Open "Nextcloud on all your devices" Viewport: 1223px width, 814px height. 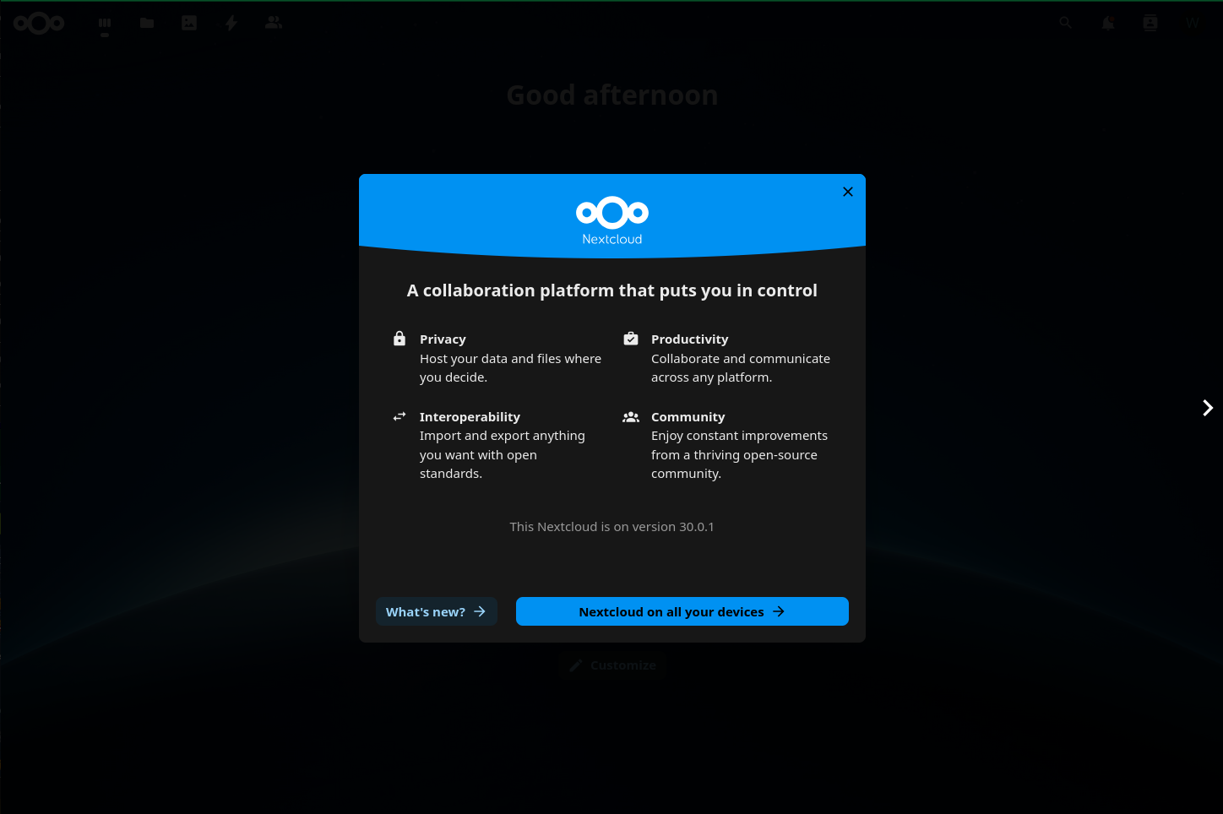(x=682, y=611)
